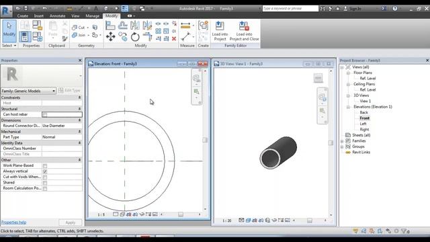Click Elevation Front vertical scrollbar
Screen dimensions: 430x242
(x=205, y=140)
